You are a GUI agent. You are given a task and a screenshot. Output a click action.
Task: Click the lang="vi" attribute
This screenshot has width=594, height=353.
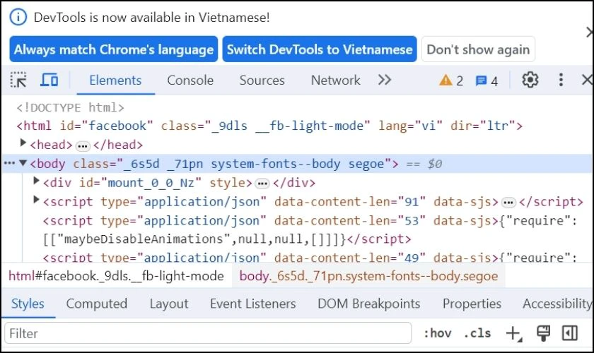[x=410, y=126]
